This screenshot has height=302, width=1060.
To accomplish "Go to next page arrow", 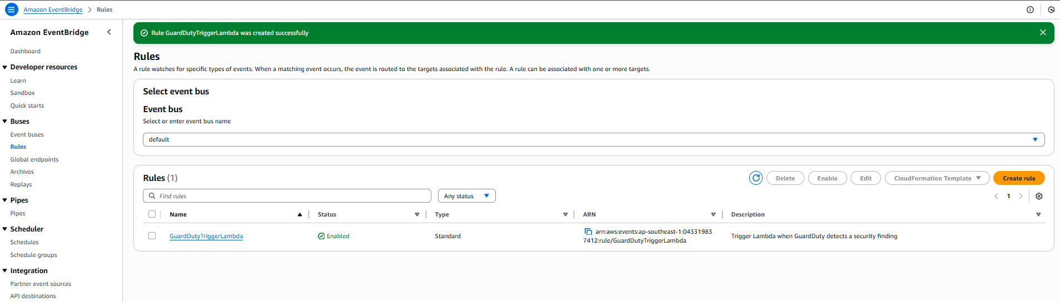I will click(x=1021, y=196).
